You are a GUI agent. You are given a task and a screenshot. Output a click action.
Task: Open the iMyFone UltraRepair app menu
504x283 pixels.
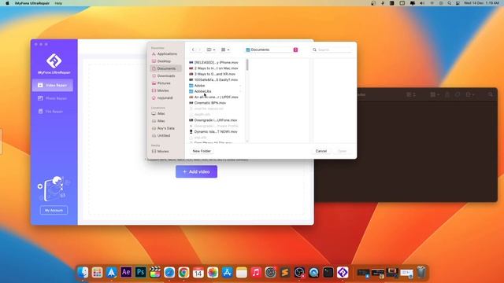pyautogui.click(x=32, y=3)
